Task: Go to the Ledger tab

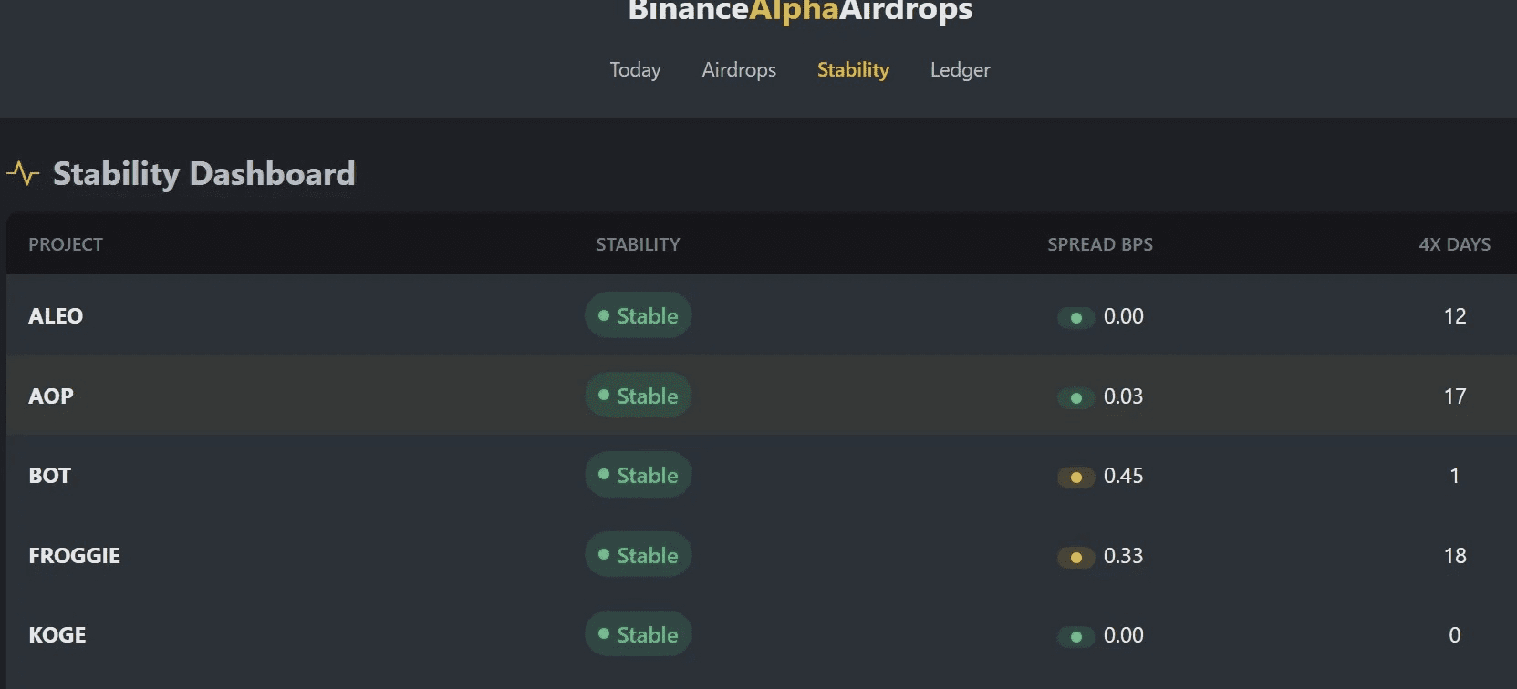Action: [960, 70]
